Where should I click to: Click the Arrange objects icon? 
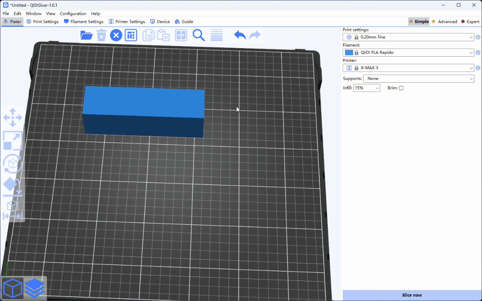pos(131,35)
